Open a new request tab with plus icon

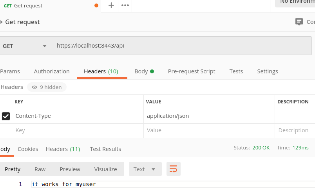point(111,5)
